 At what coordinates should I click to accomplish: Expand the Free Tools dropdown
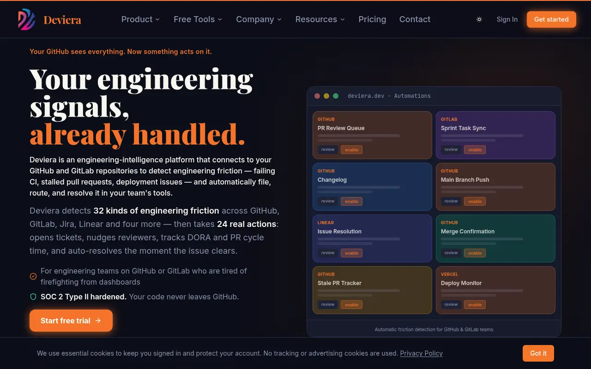[x=198, y=19]
